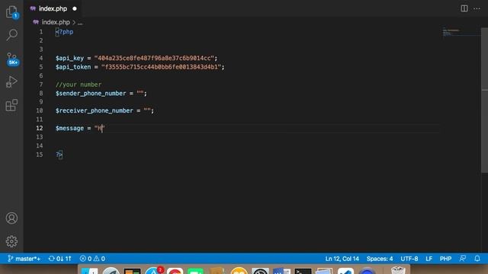Click line number 15 in the gutter
The height and width of the screenshot is (274, 488).
pos(39,155)
